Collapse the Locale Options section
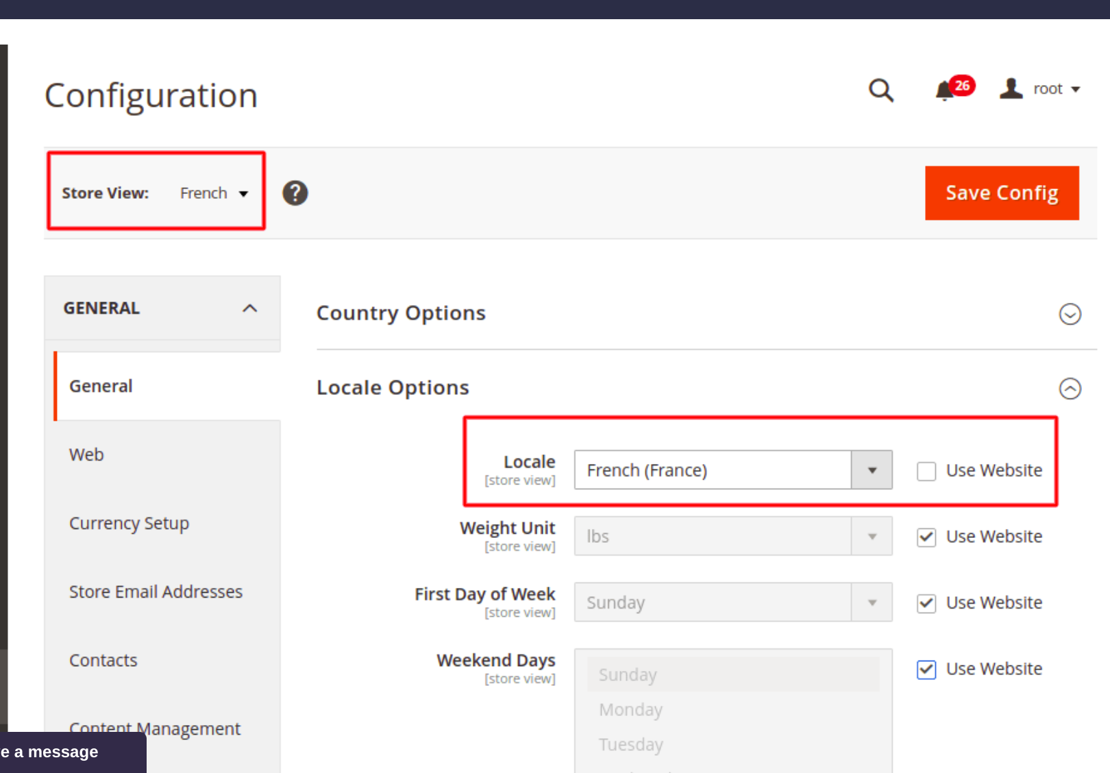The image size is (1110, 773). 1070,389
